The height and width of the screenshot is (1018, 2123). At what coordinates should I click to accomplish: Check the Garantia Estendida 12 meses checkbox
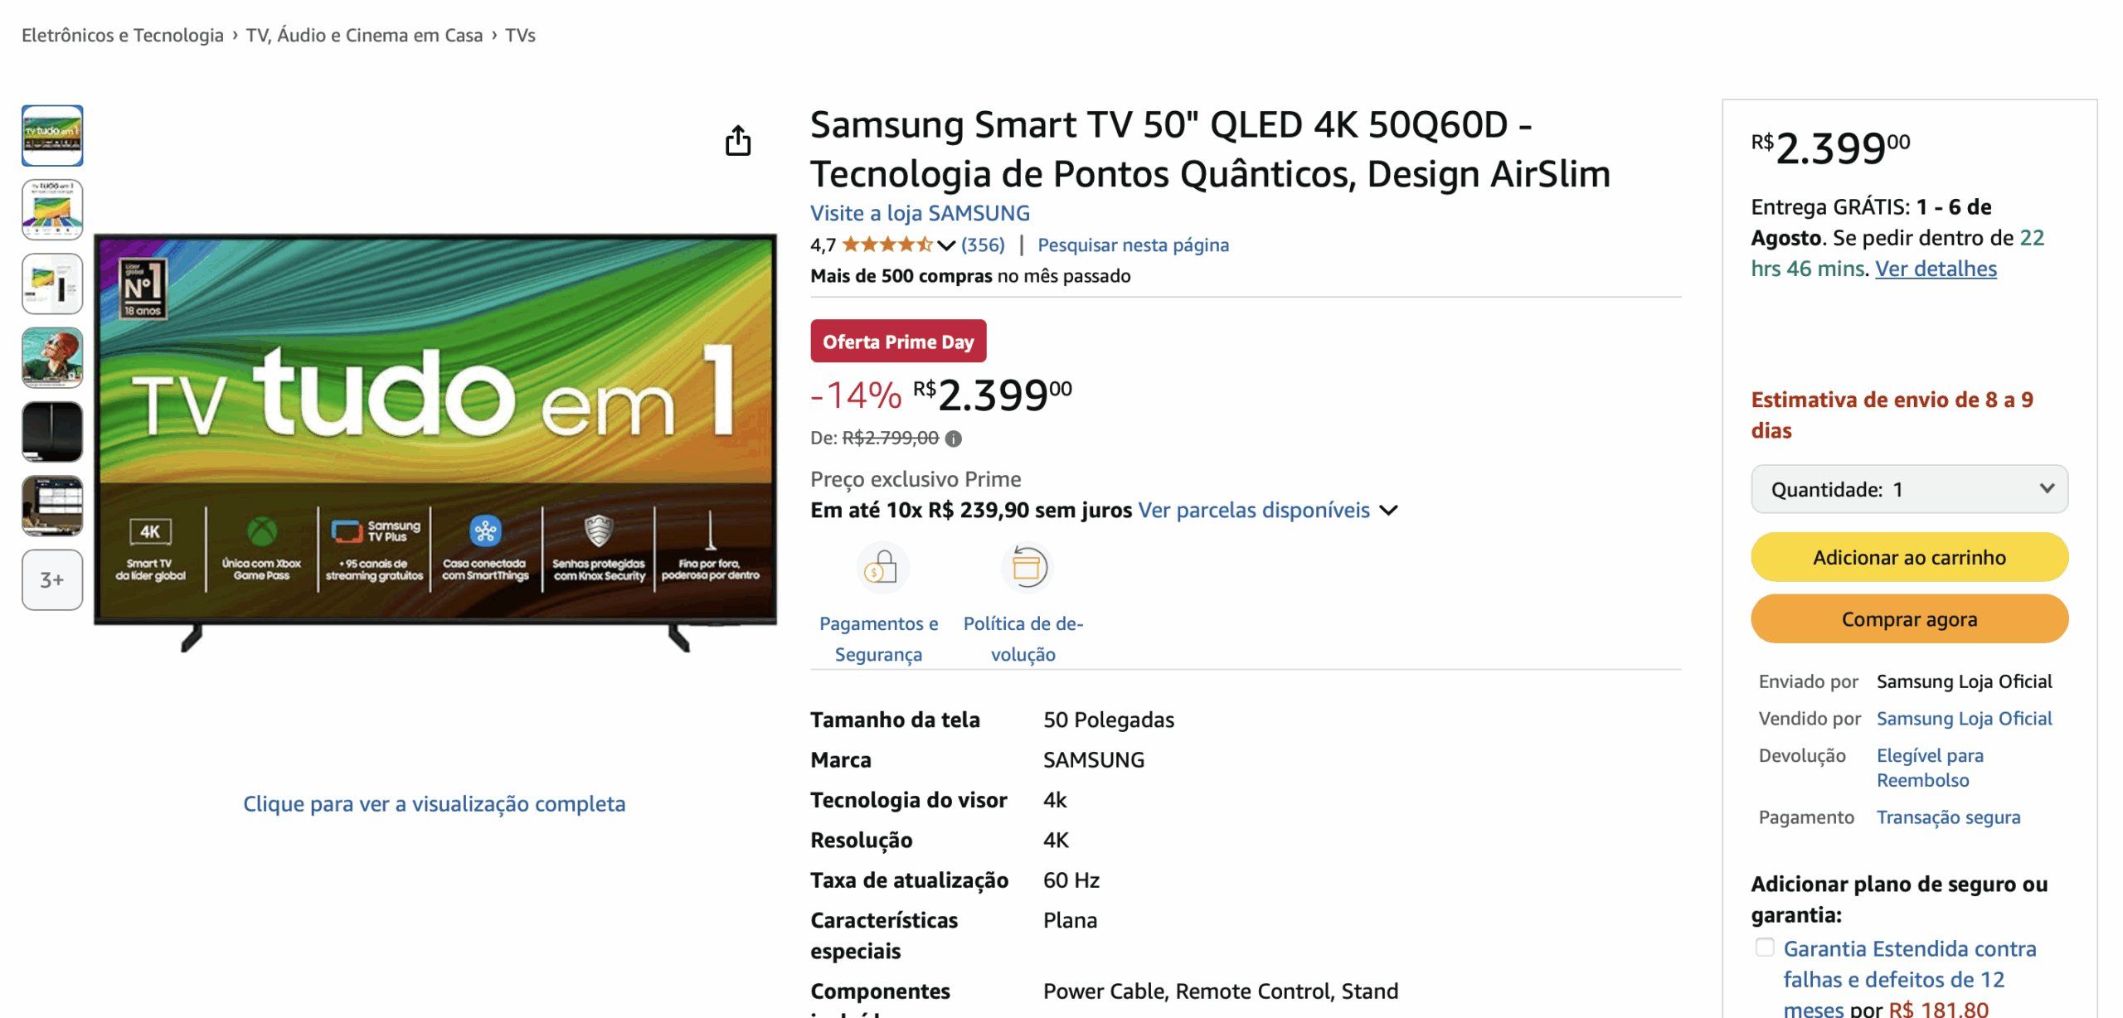[1765, 948]
